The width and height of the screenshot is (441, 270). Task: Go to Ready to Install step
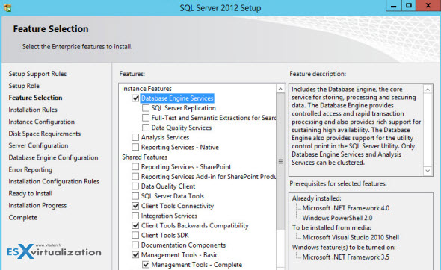tap(31, 194)
